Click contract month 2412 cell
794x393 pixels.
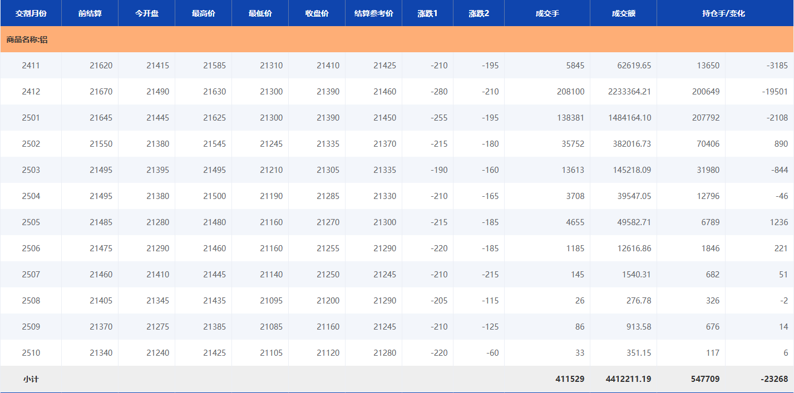click(31, 92)
